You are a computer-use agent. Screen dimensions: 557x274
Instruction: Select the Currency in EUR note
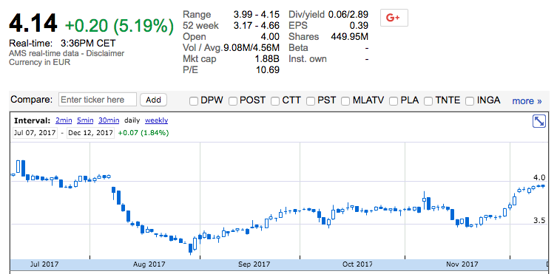(39, 62)
